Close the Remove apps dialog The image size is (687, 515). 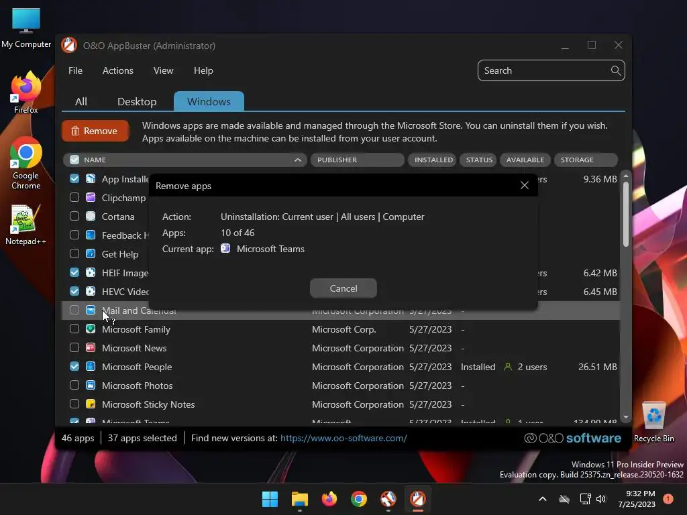(525, 185)
